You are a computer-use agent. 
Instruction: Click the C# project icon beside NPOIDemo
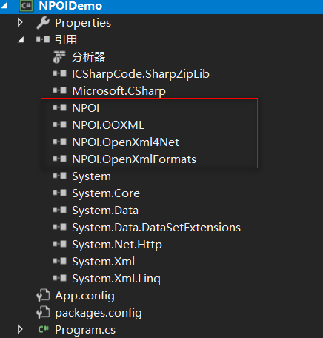coord(26,6)
